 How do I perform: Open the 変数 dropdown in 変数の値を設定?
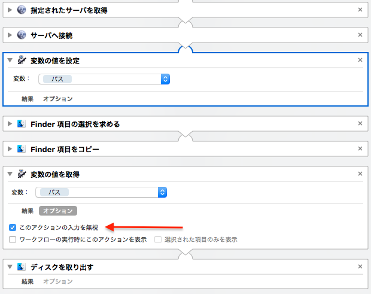coord(165,78)
